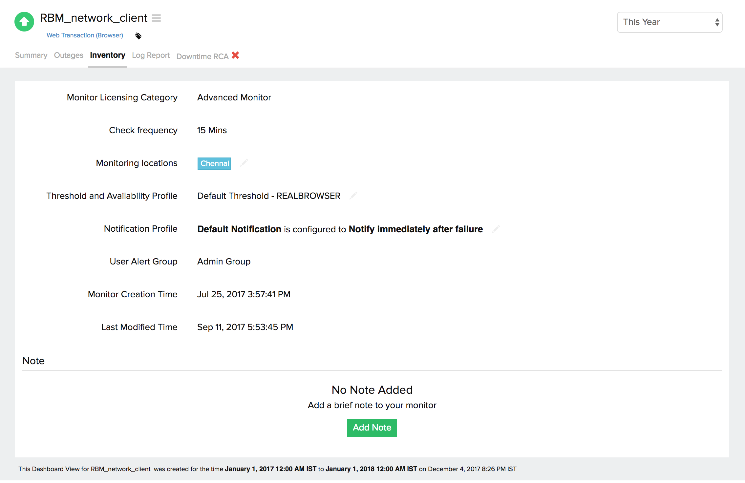Click the Inventory tab heading
The image size is (745, 483).
pos(107,55)
